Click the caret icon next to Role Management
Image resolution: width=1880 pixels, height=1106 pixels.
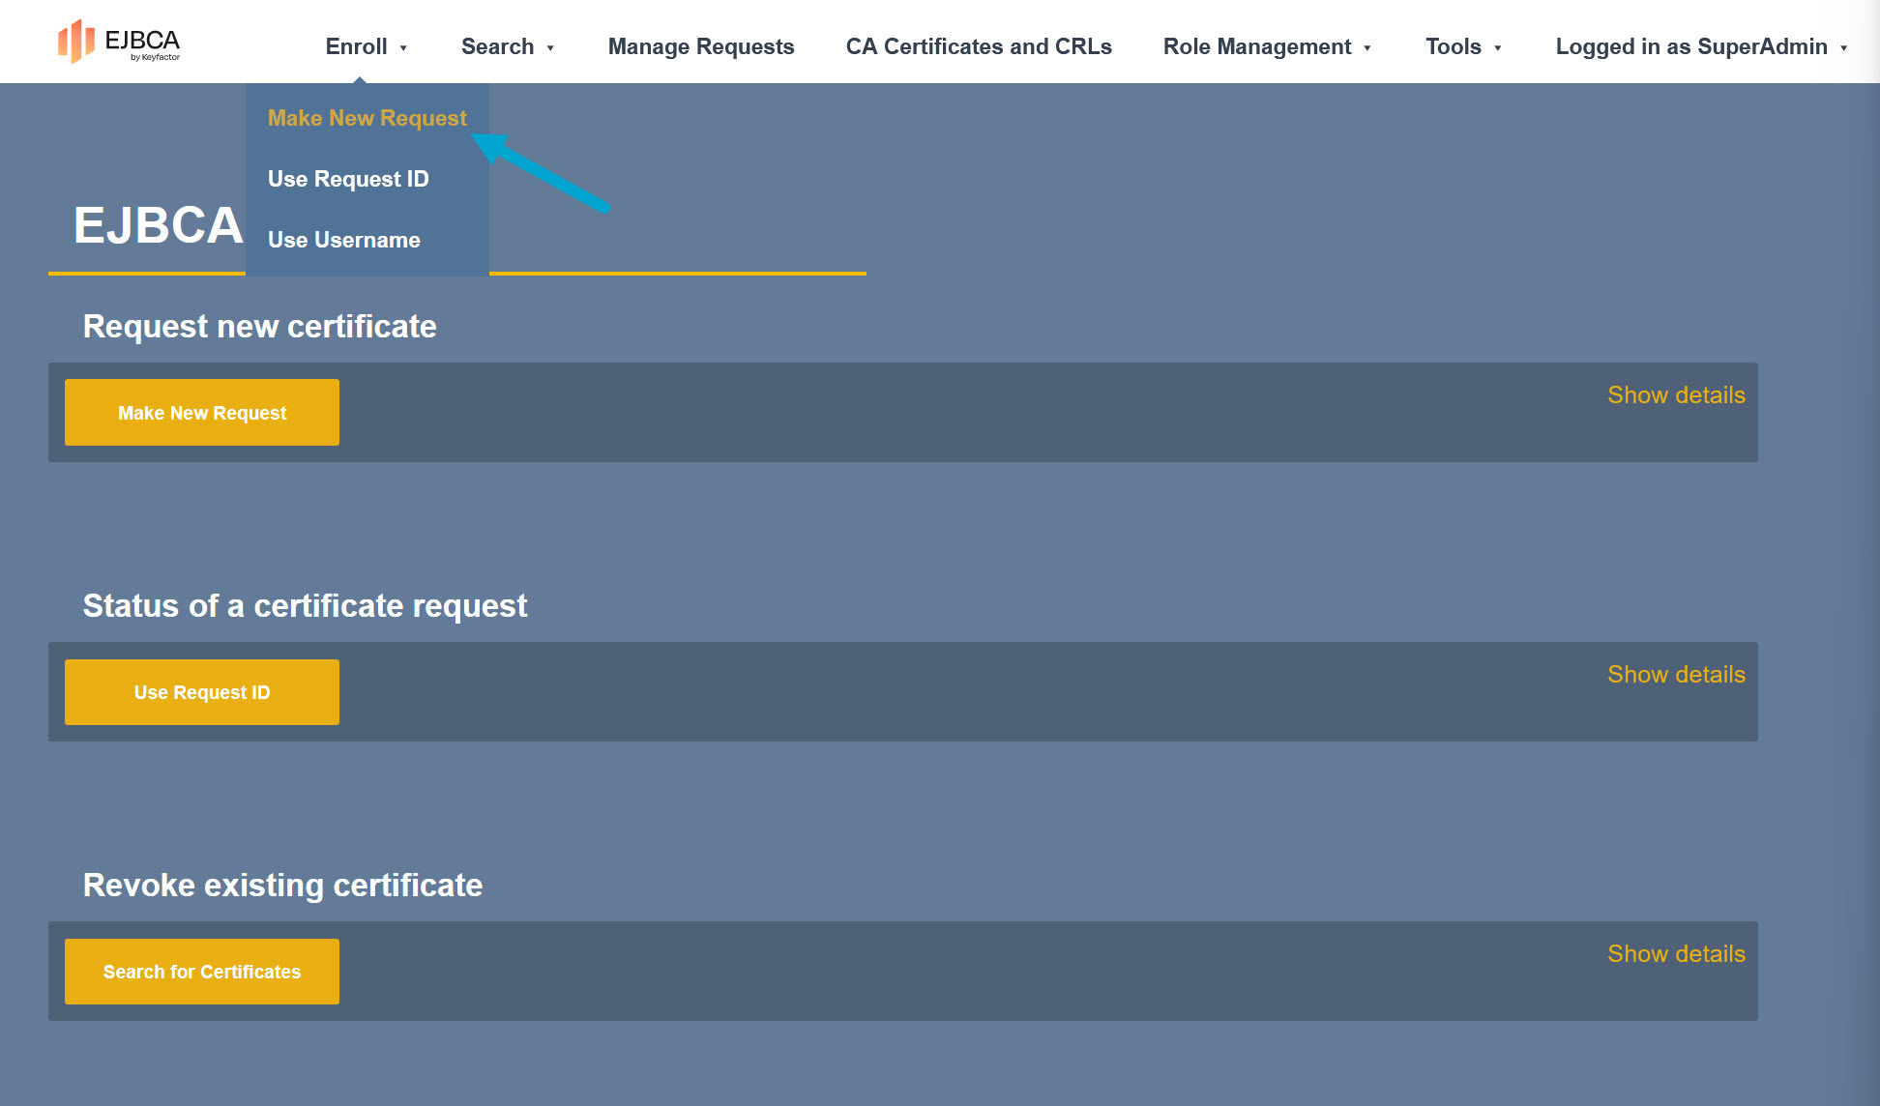tap(1366, 48)
